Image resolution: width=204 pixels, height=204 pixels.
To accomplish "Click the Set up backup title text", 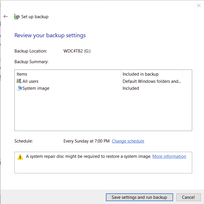I will tap(35, 17).
